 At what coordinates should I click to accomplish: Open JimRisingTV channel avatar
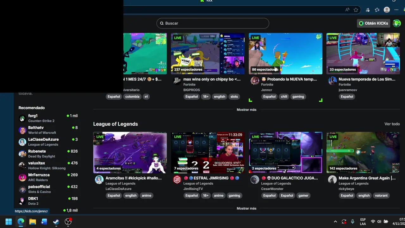pos(177,180)
